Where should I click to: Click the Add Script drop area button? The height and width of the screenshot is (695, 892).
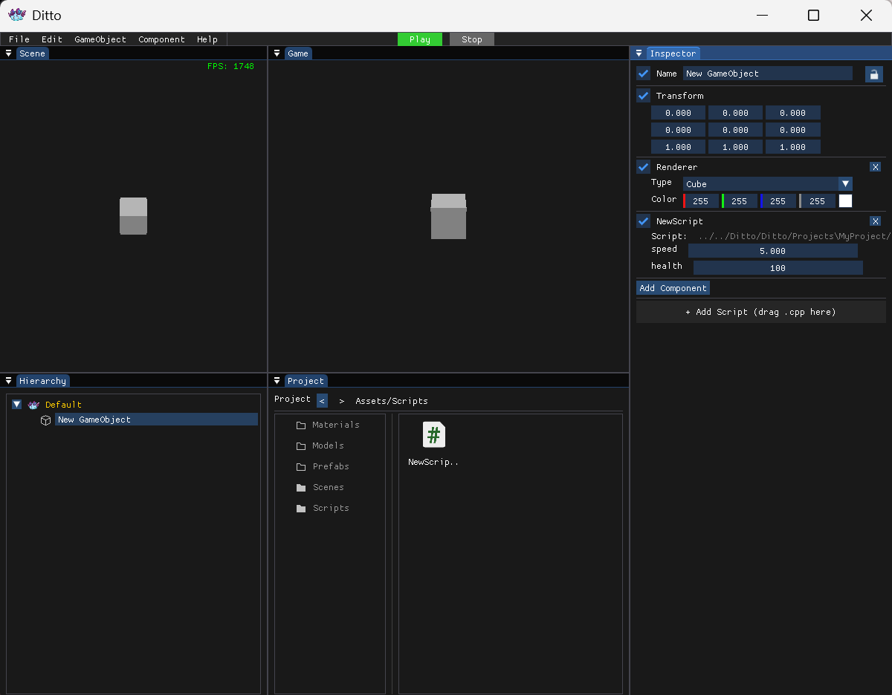pyautogui.click(x=760, y=312)
